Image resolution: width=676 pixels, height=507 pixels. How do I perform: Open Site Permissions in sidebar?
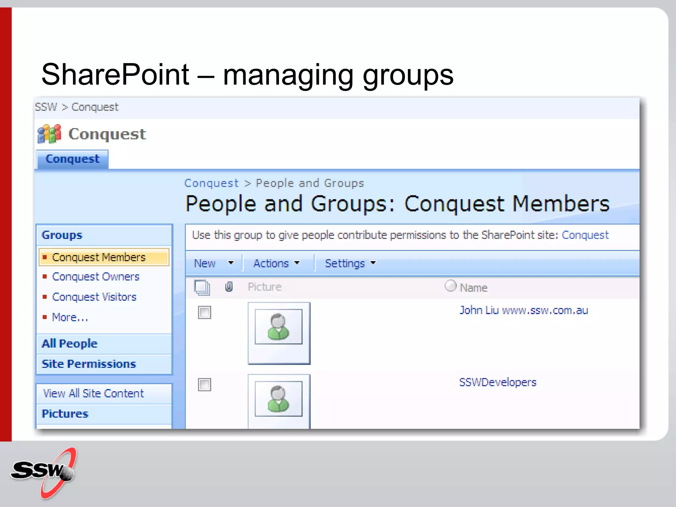tap(89, 364)
